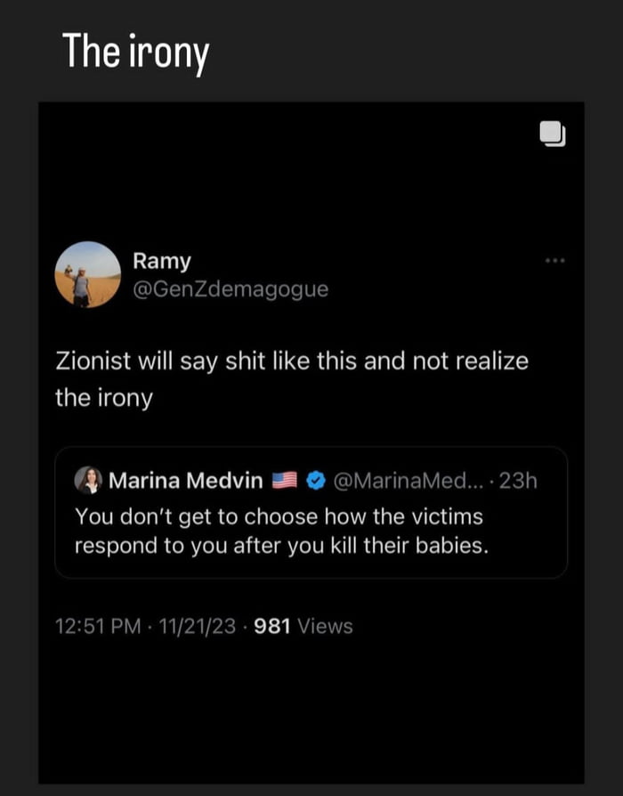Click the handle @GenZdemagogue
This screenshot has height=796, width=623.
tap(232, 288)
